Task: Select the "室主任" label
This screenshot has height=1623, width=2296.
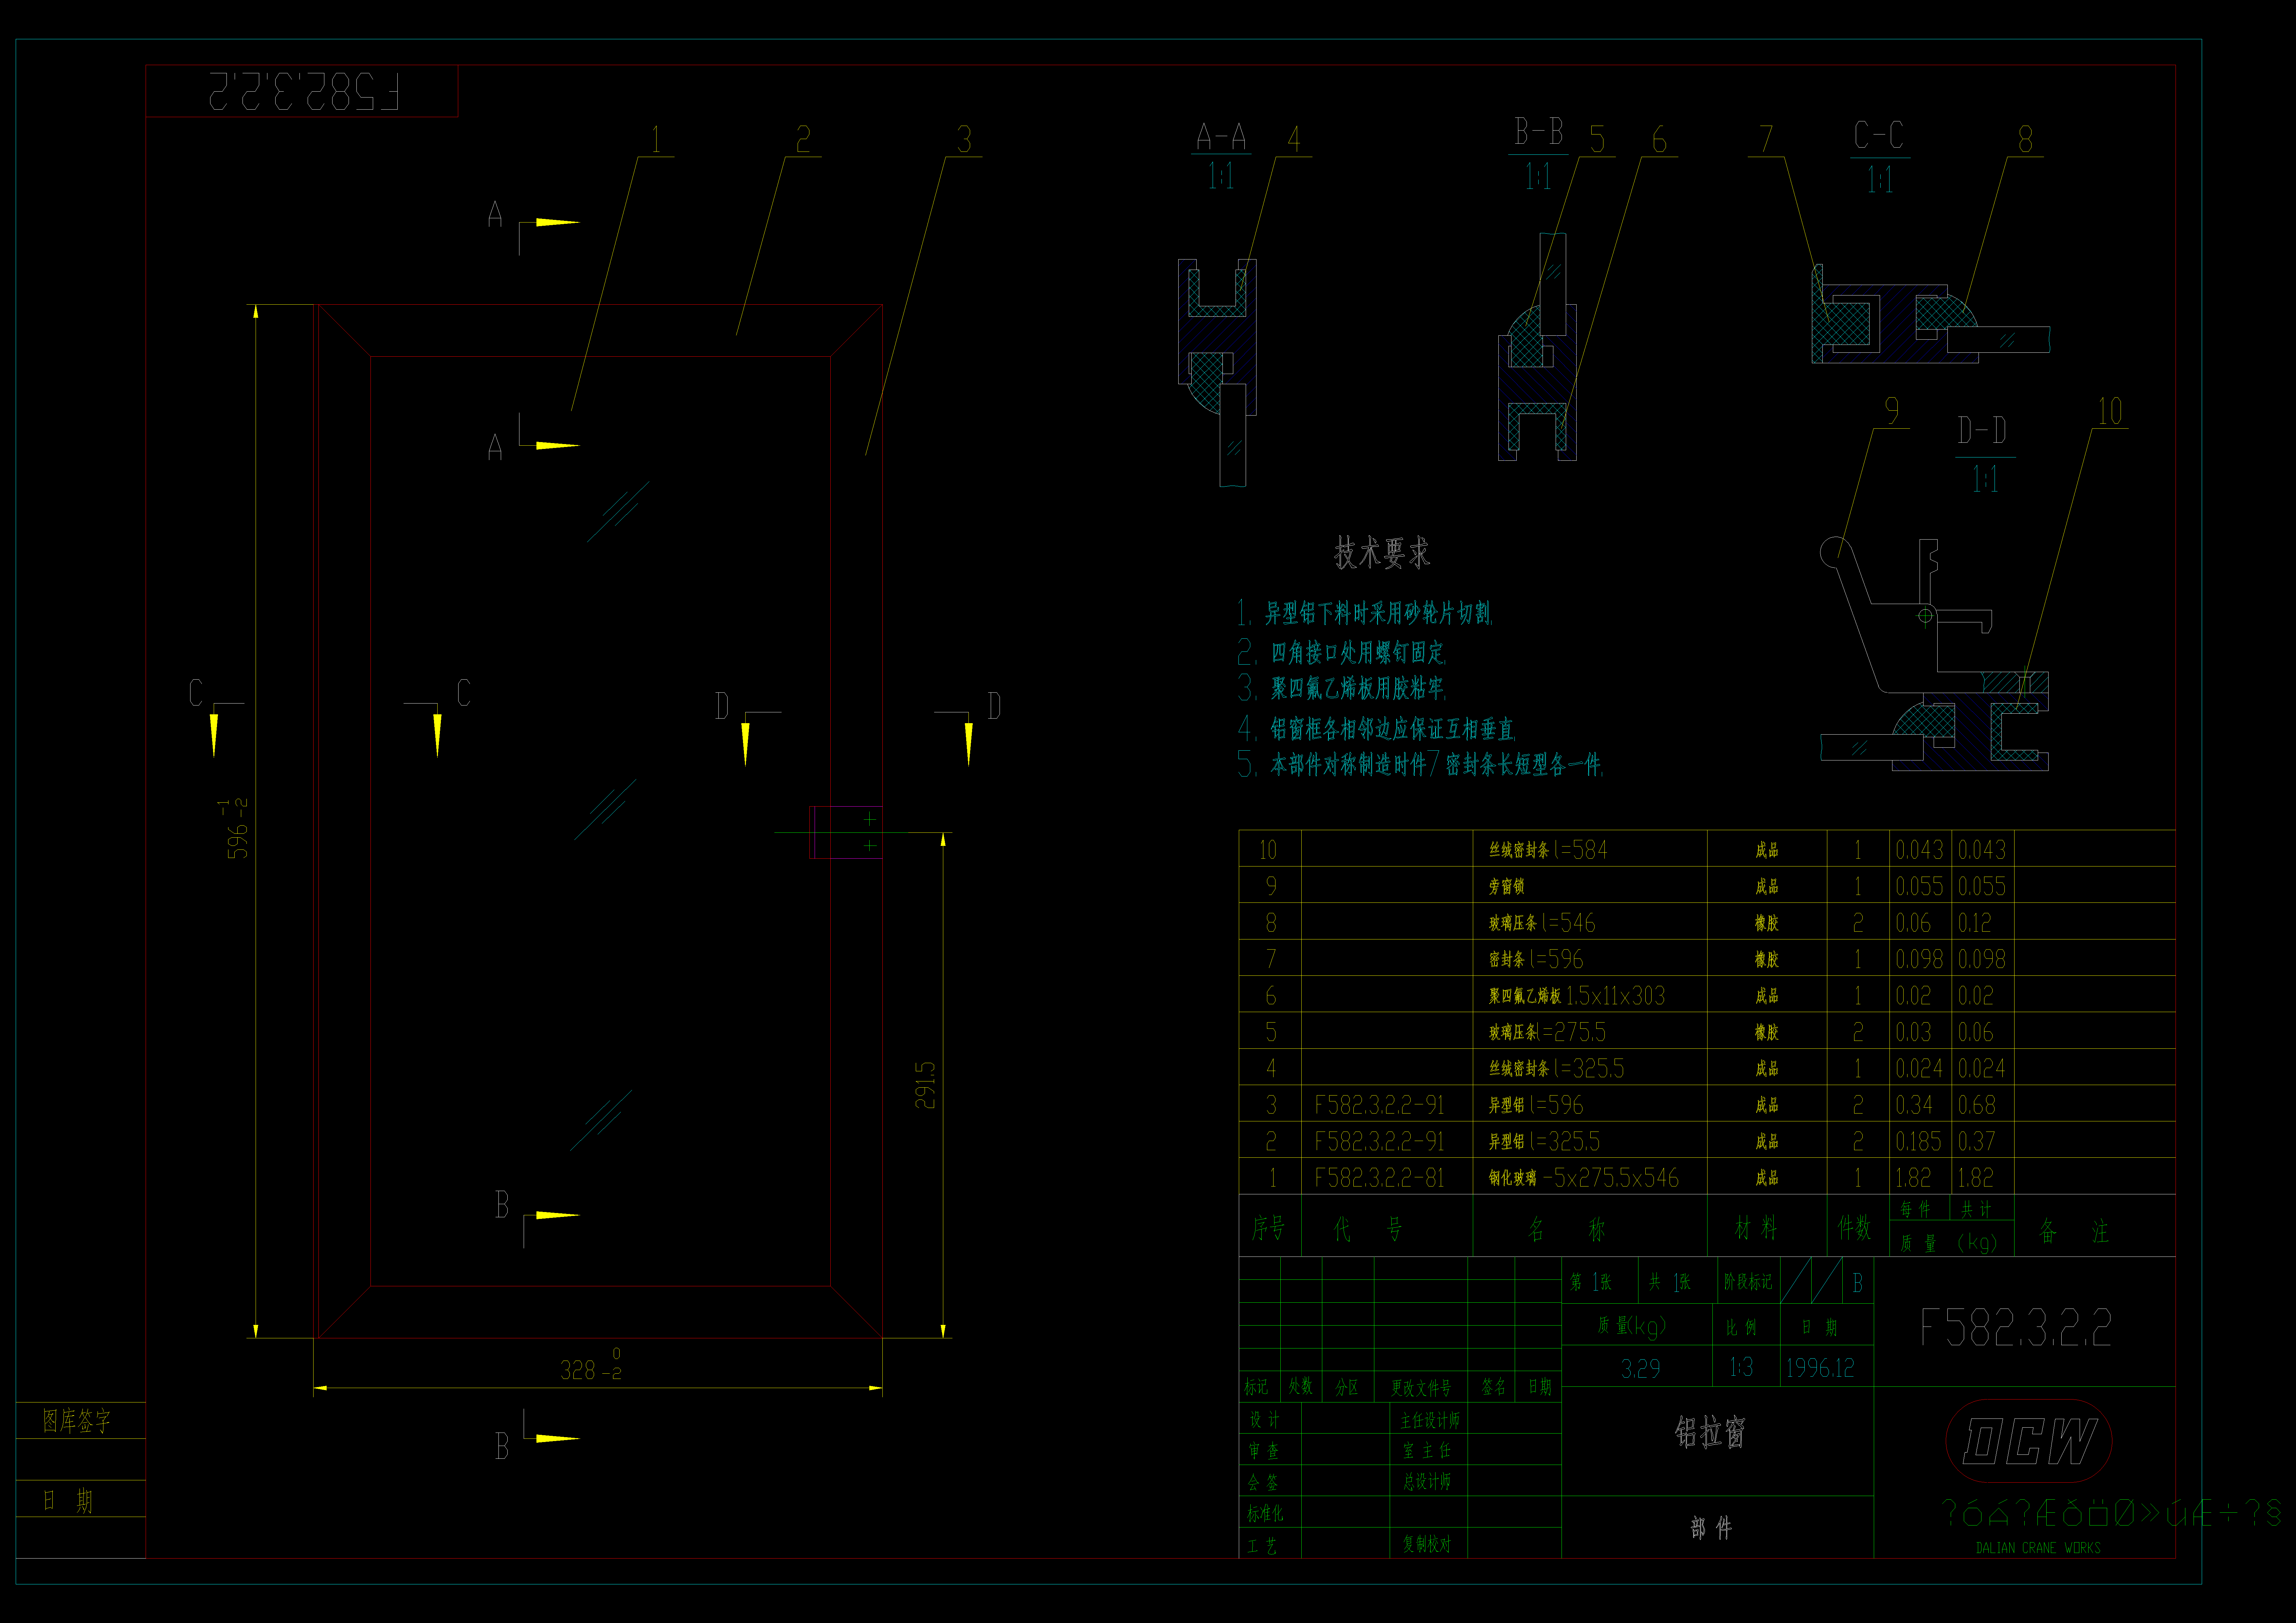Action: tap(1427, 1451)
